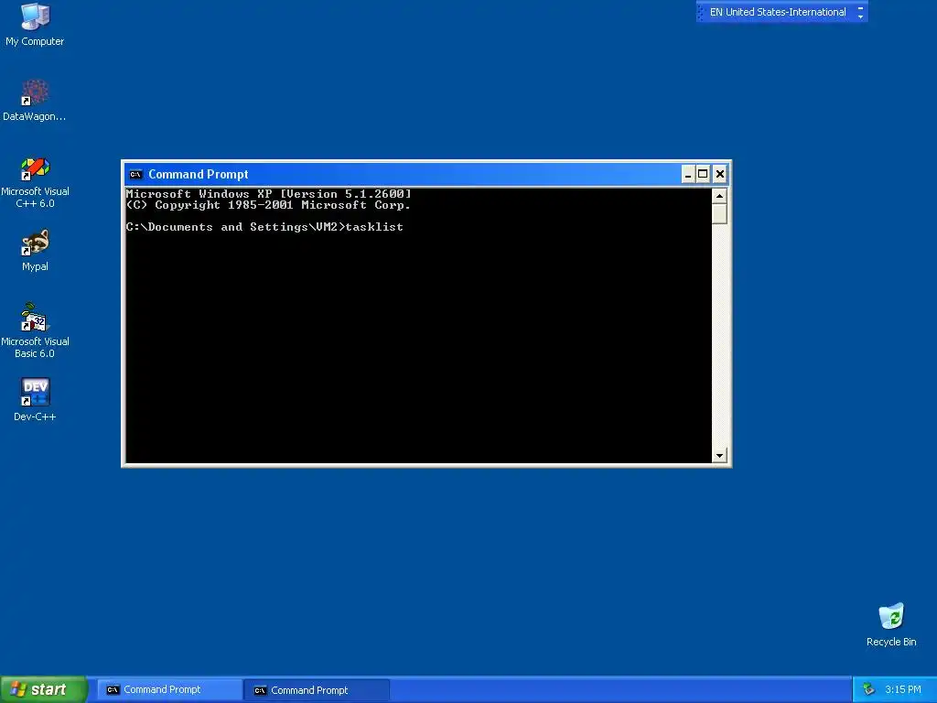Close the Command Prompt window
Screen dimensions: 937x703
point(720,174)
